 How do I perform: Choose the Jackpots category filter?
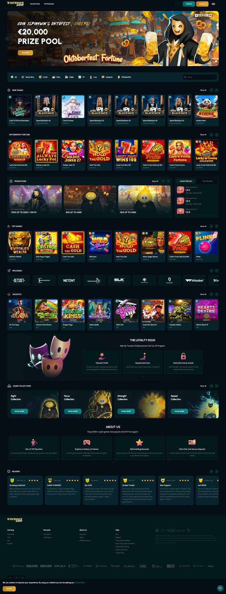(x=107, y=77)
